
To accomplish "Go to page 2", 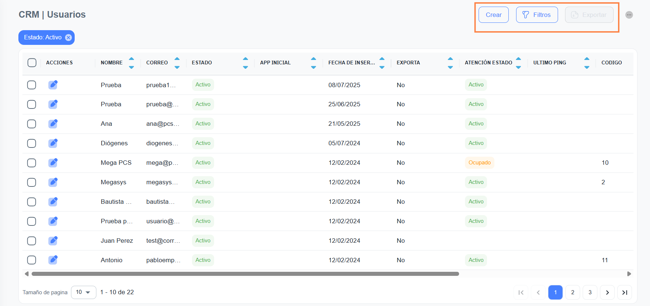I will point(572,292).
